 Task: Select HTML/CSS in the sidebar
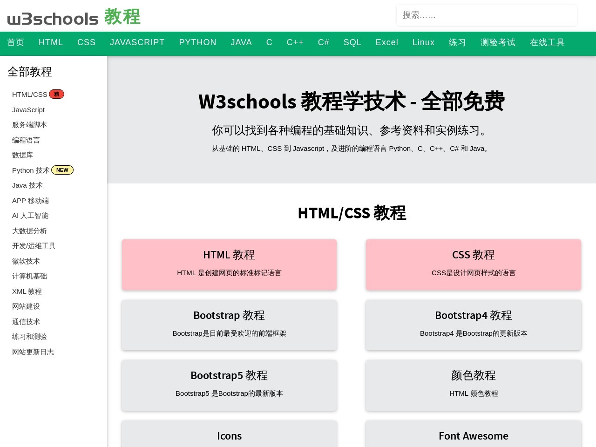[29, 95]
